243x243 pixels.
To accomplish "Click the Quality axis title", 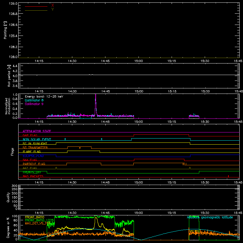I will click(8, 197).
